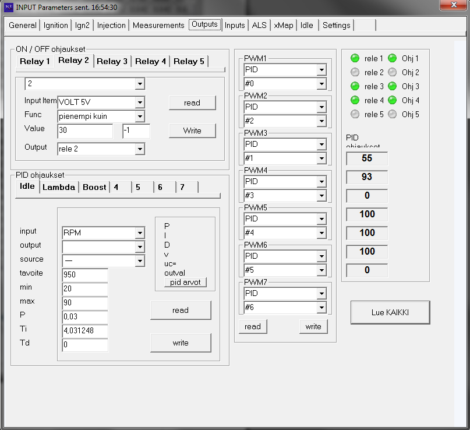
Task: Click the green Ohj 4 status indicator
Action: (393, 100)
